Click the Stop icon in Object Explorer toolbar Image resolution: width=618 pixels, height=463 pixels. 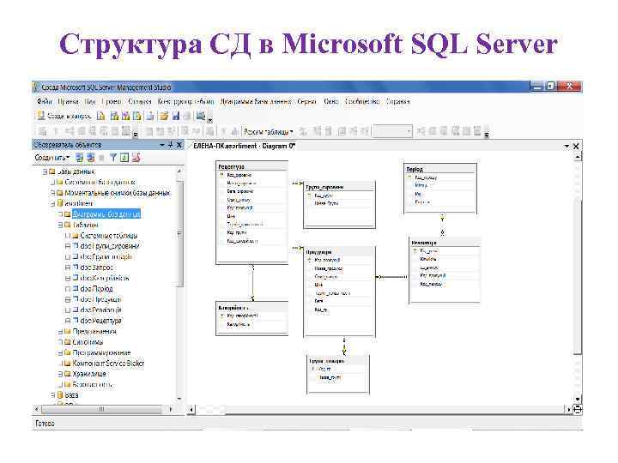(101, 158)
